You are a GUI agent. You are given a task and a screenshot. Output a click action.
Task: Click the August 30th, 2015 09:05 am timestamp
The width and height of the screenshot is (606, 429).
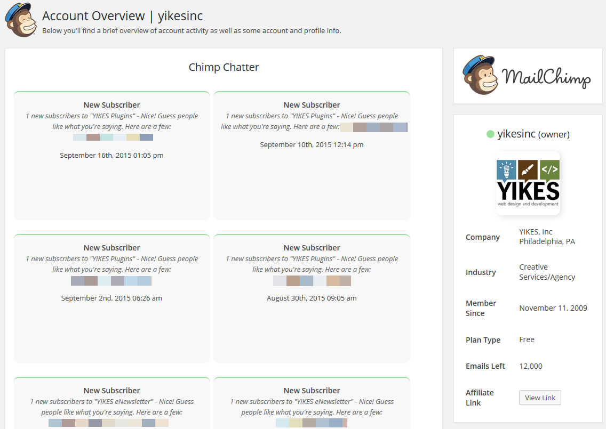[x=312, y=298]
